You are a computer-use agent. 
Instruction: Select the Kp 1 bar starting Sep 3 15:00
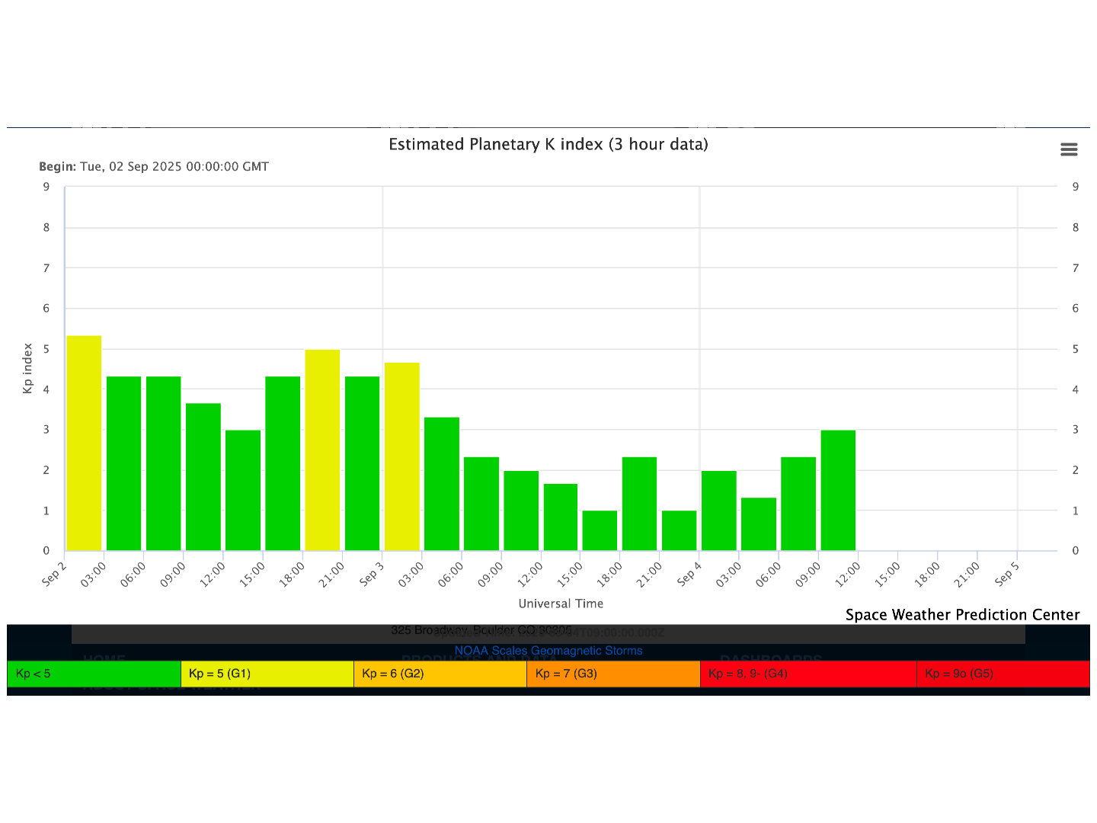click(600, 530)
